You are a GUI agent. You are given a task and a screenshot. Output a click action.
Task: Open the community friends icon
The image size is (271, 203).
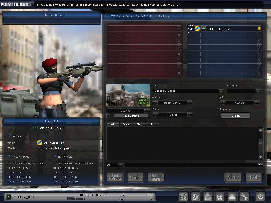[x=232, y=196]
